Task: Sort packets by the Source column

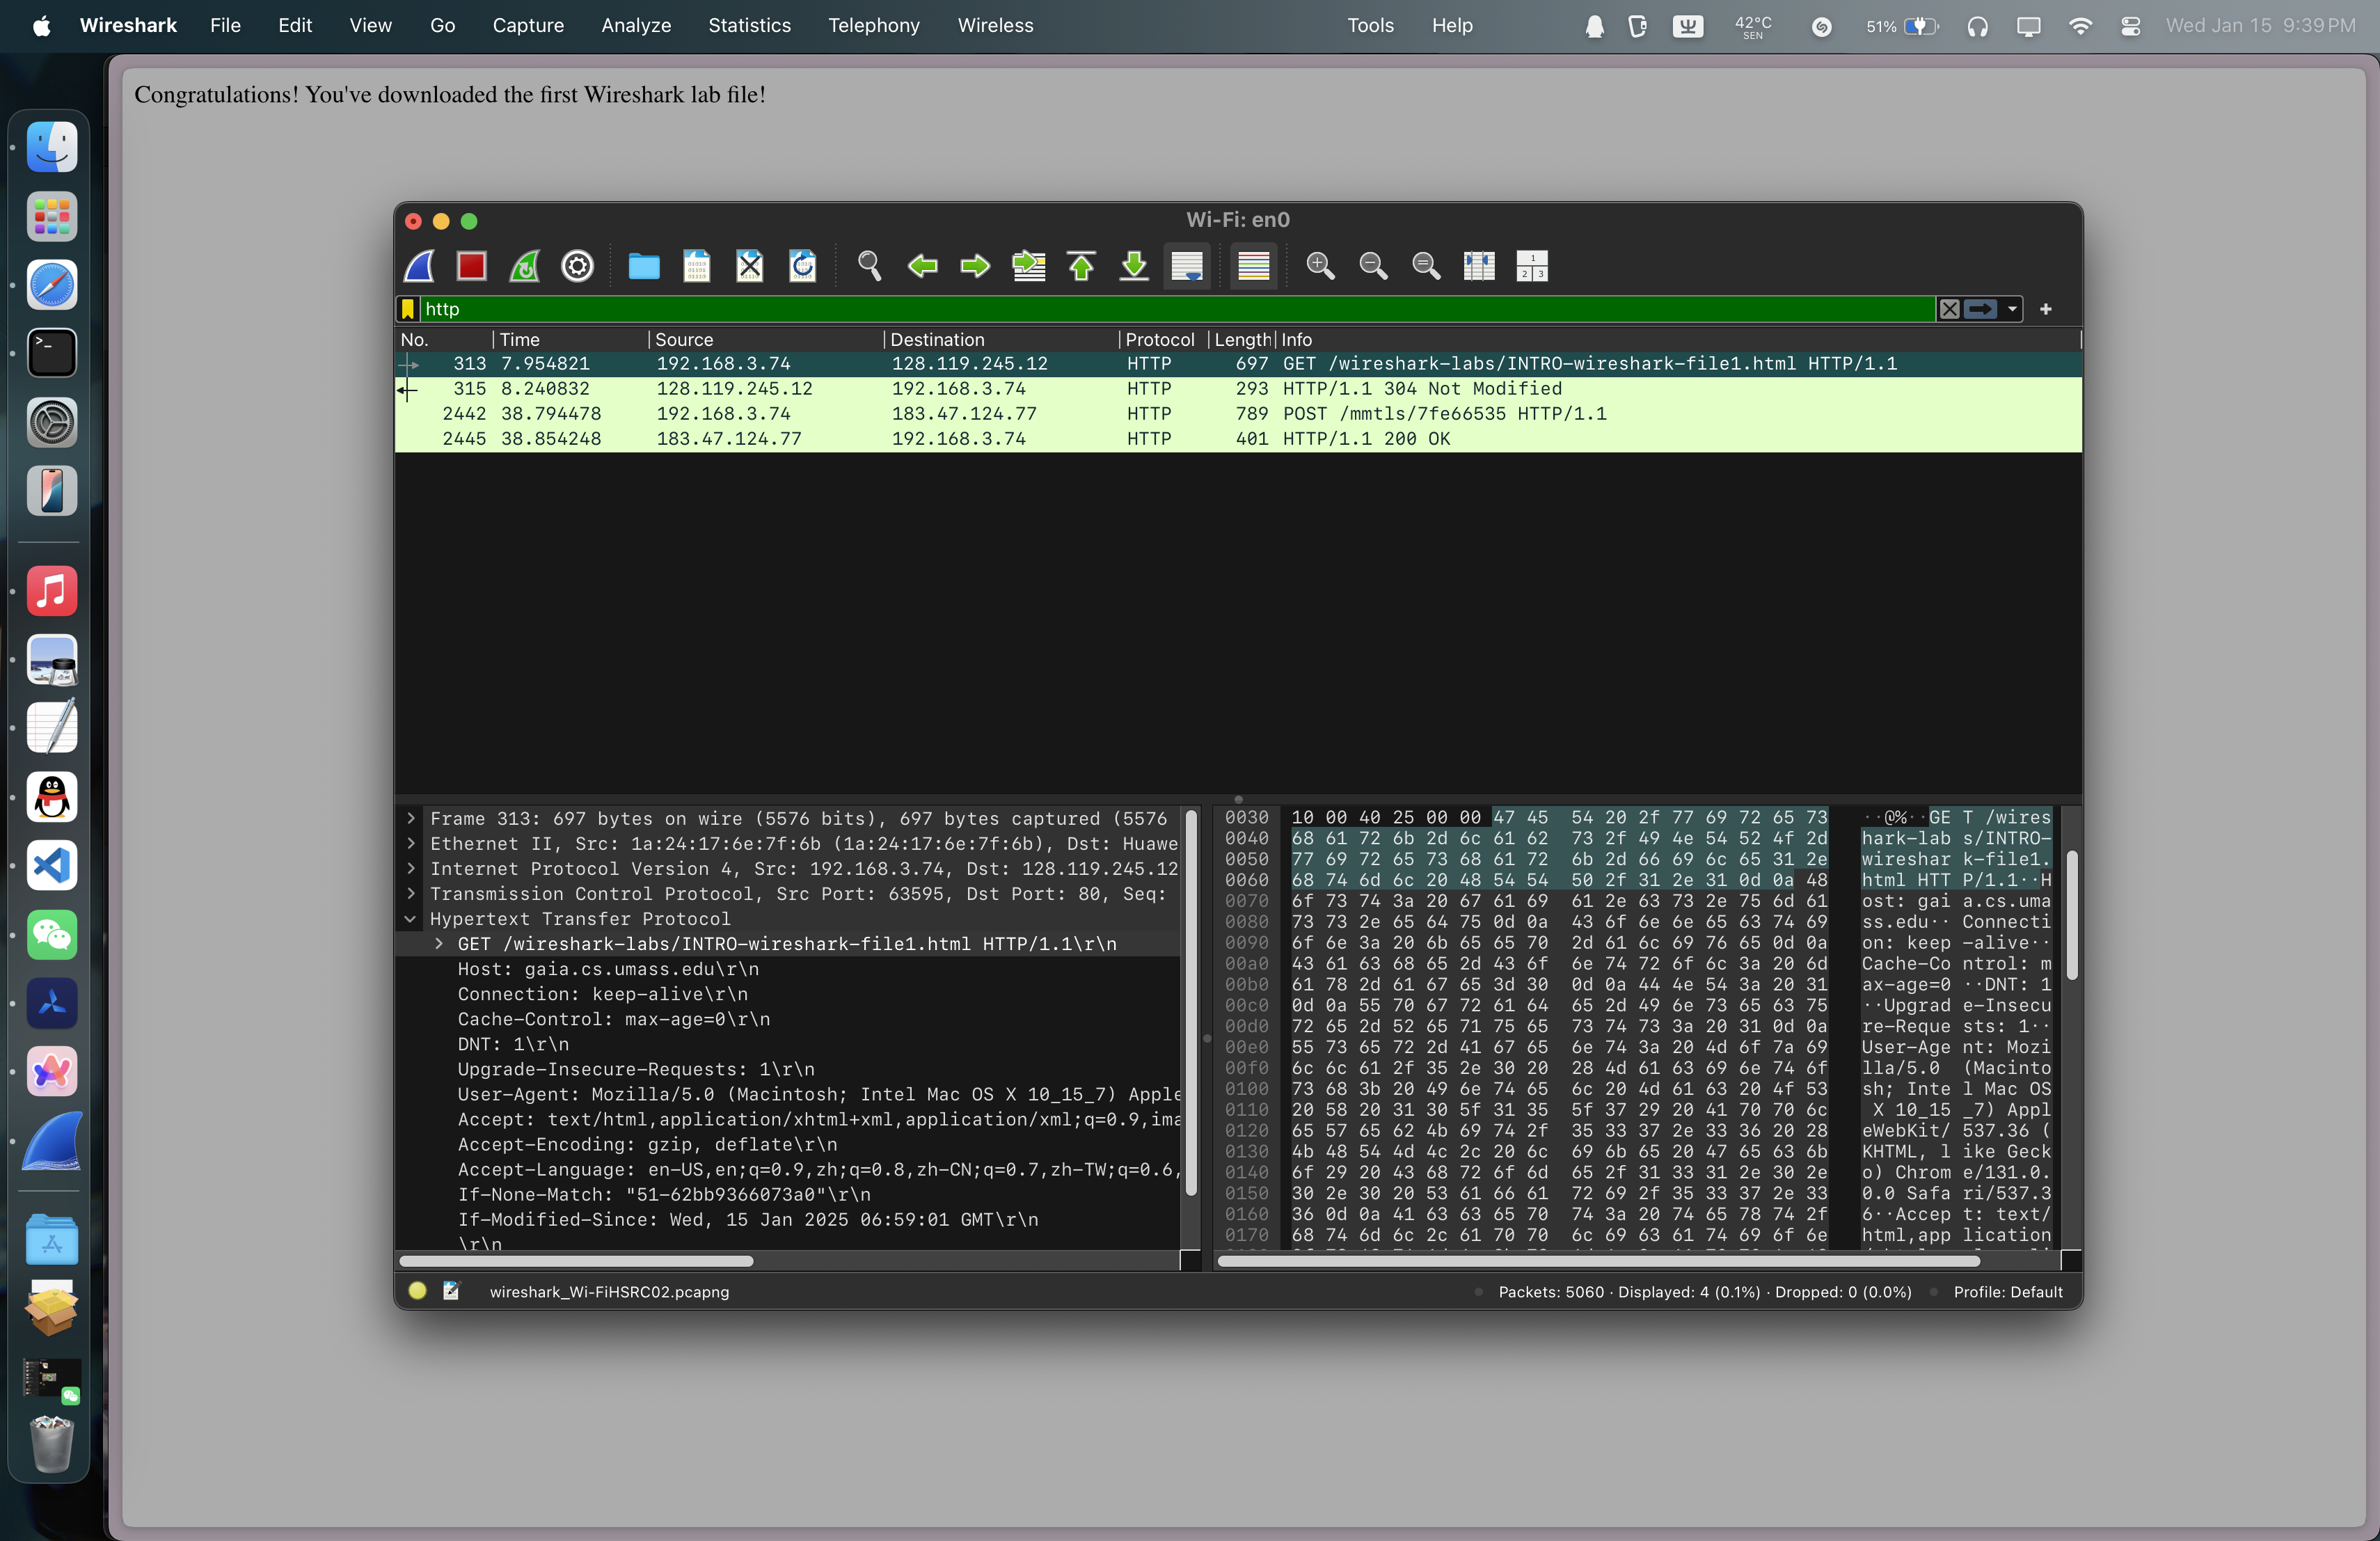Action: click(x=765, y=340)
